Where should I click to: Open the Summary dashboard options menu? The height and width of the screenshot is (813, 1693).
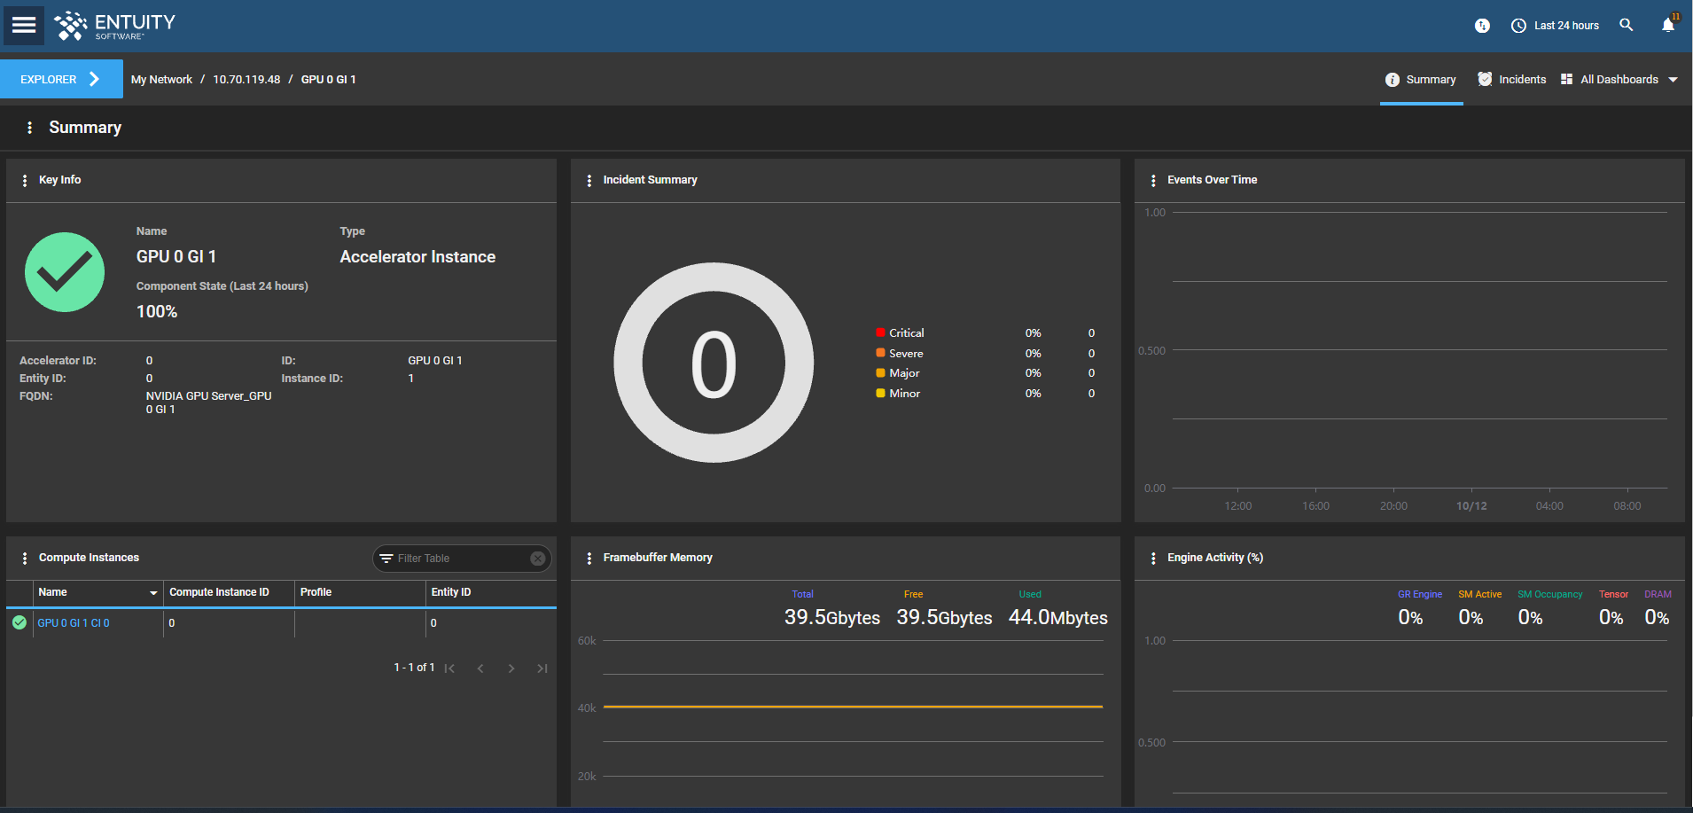[x=29, y=128]
